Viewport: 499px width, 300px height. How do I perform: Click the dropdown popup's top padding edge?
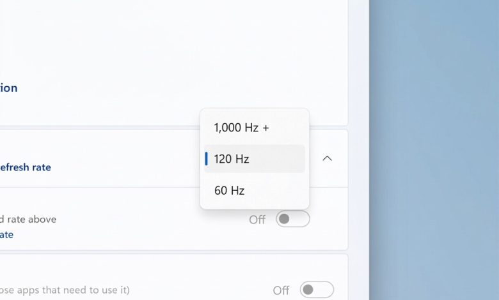pyautogui.click(x=255, y=111)
